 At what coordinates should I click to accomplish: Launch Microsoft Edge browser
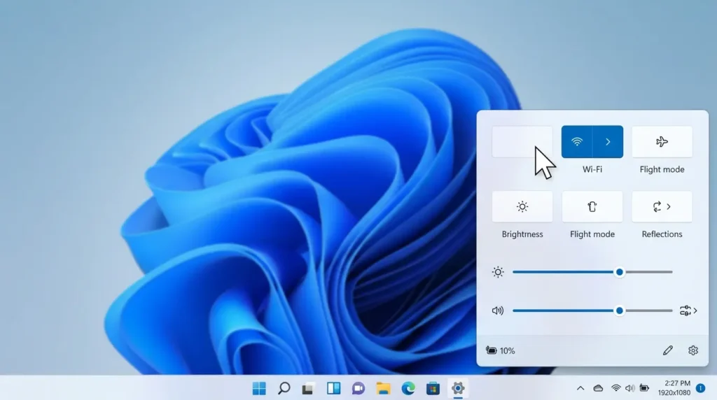408,389
